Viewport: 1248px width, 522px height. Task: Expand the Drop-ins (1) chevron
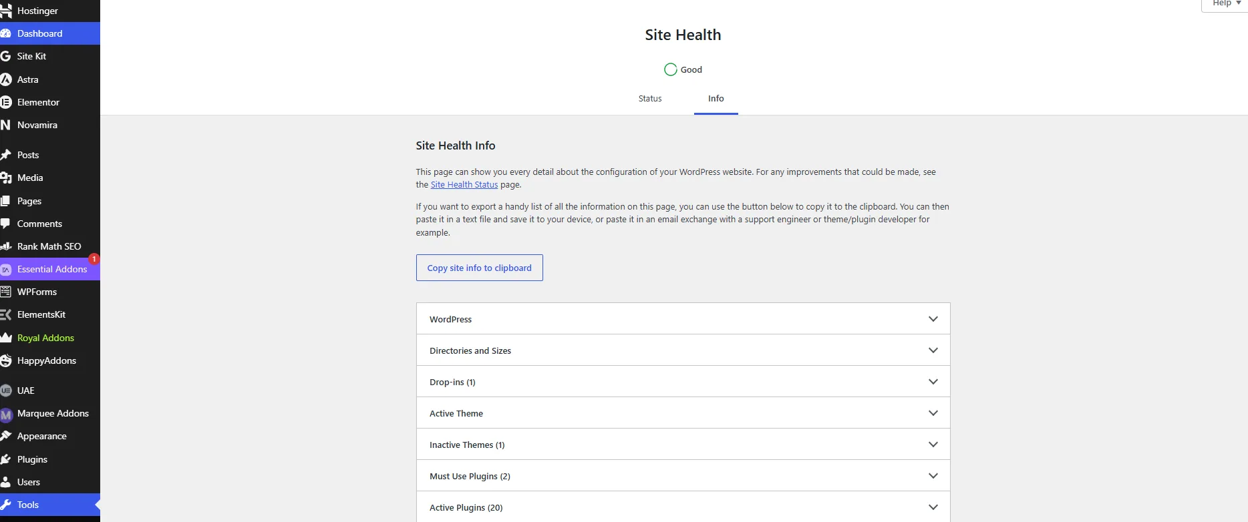pos(933,382)
